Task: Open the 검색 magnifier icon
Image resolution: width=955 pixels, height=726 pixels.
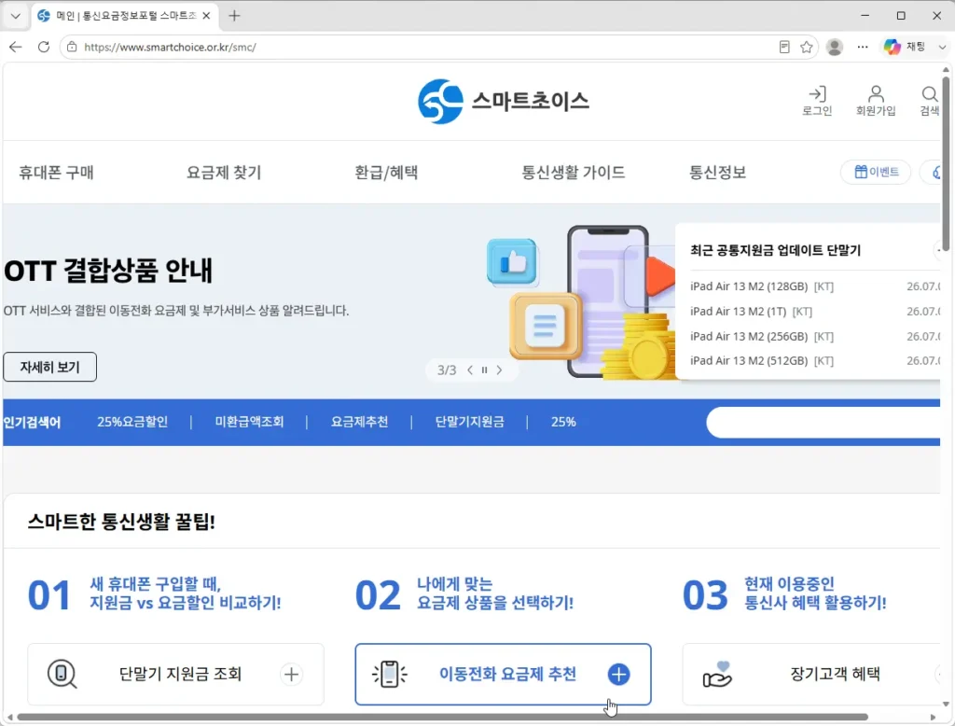Action: click(930, 101)
